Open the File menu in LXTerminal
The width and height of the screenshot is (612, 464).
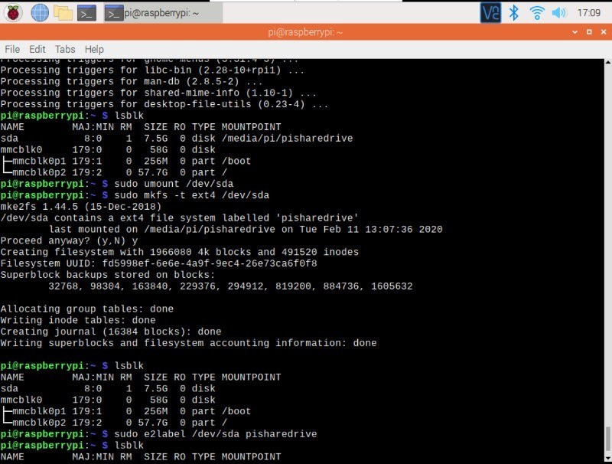[x=12, y=49]
